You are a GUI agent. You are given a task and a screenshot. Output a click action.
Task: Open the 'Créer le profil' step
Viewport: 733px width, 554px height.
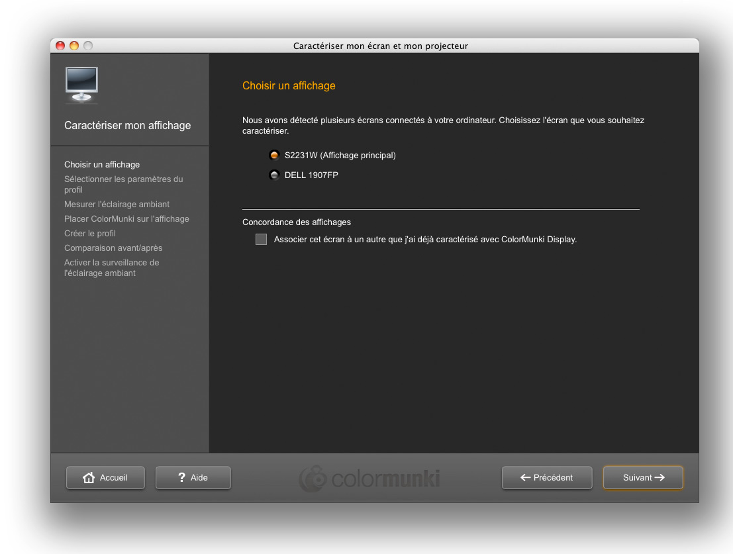coord(90,233)
